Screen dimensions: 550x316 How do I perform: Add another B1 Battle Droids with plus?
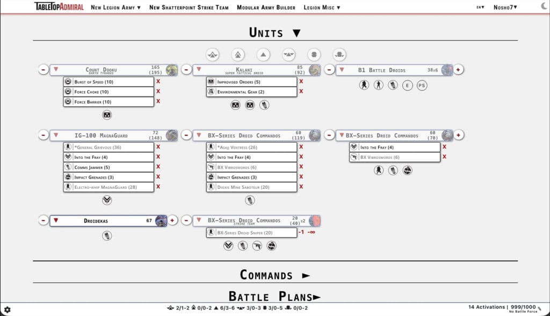[x=458, y=69]
